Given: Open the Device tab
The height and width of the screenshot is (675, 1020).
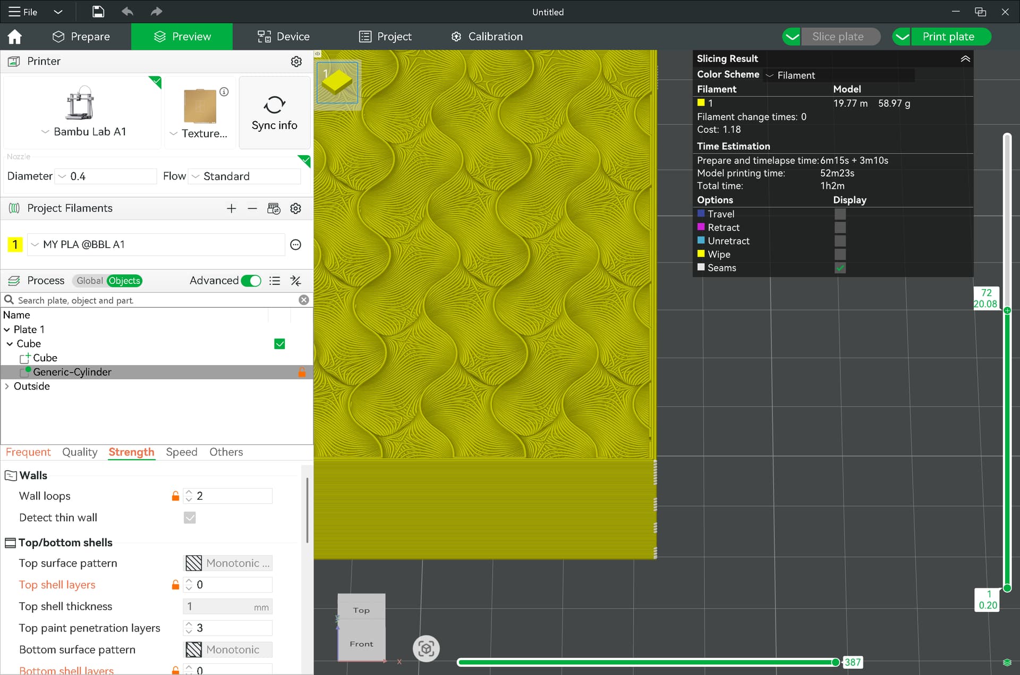Looking at the screenshot, I should [x=283, y=37].
